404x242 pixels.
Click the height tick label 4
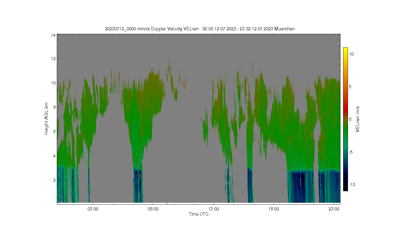pos(54,156)
